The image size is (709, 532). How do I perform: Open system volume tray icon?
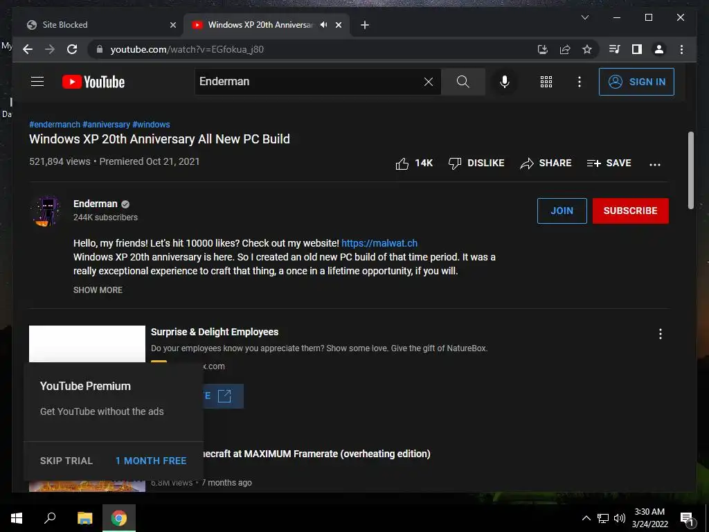pos(620,518)
